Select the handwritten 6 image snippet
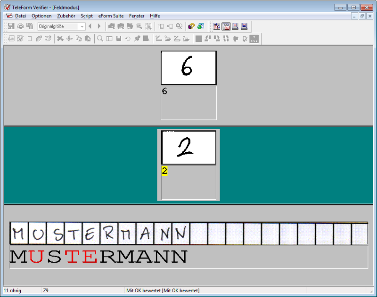 [188, 68]
